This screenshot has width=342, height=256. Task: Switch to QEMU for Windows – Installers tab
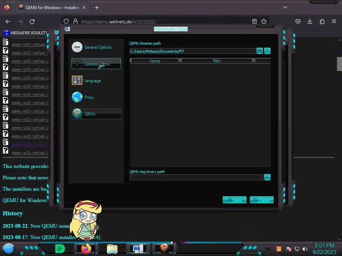[x=52, y=7]
